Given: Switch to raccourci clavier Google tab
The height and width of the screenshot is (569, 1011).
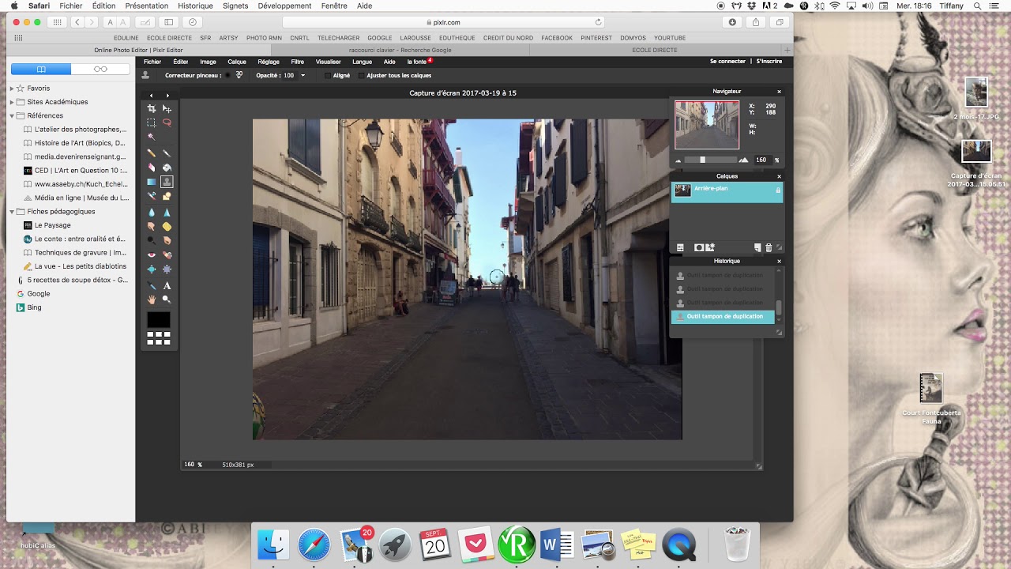Looking at the screenshot, I should (400, 50).
